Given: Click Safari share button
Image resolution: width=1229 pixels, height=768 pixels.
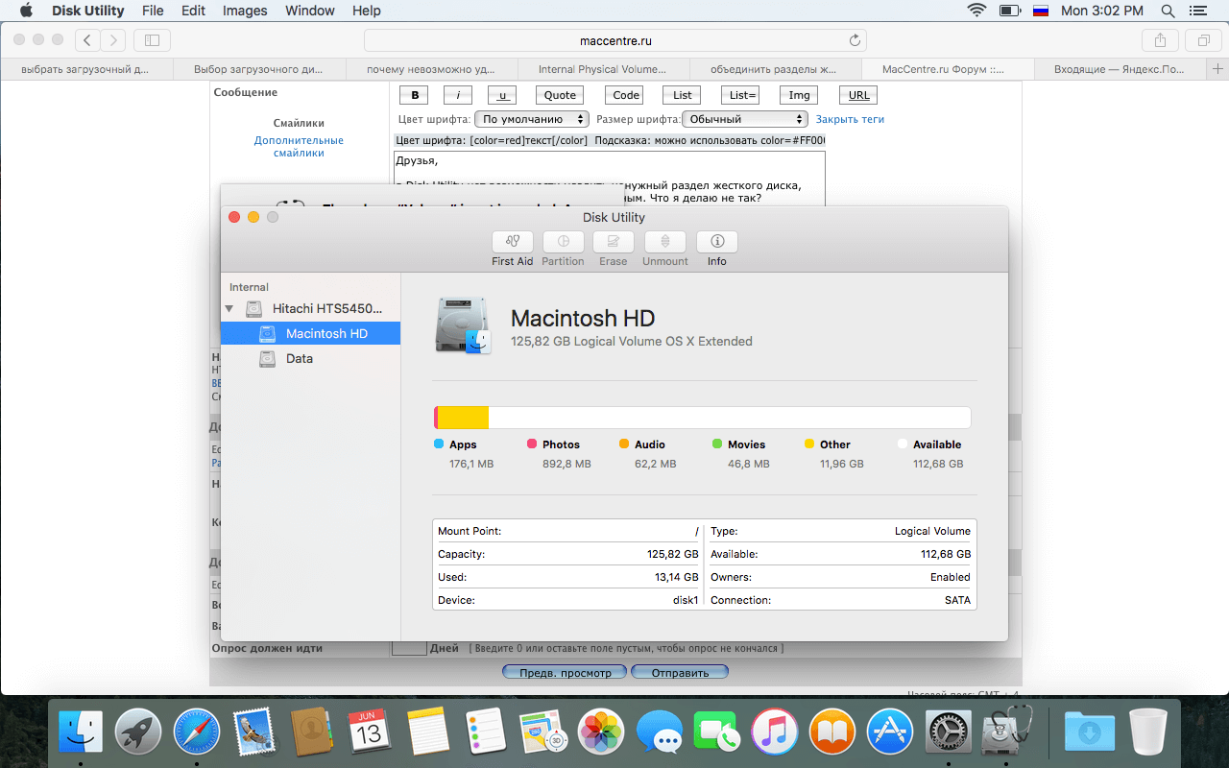Looking at the screenshot, I should [1160, 40].
